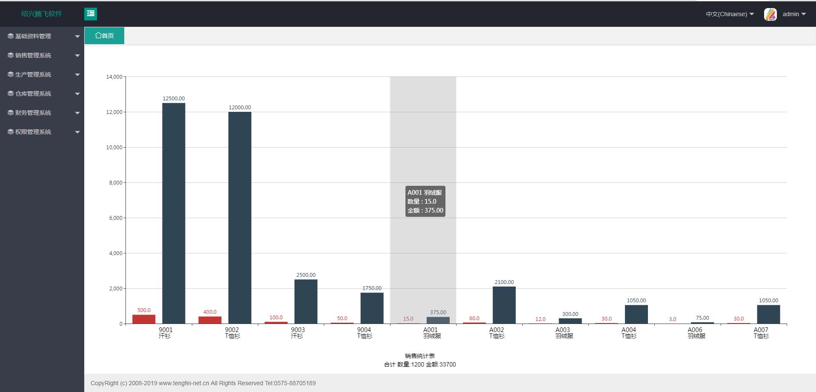The width and height of the screenshot is (816, 392).
Task: Expand the 权限管理系统 menu arrow
Action: 77,132
